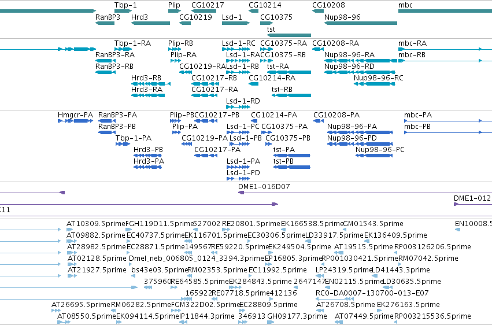
Task: Select the RanBP3-PB protein label
Action: pos(117,127)
